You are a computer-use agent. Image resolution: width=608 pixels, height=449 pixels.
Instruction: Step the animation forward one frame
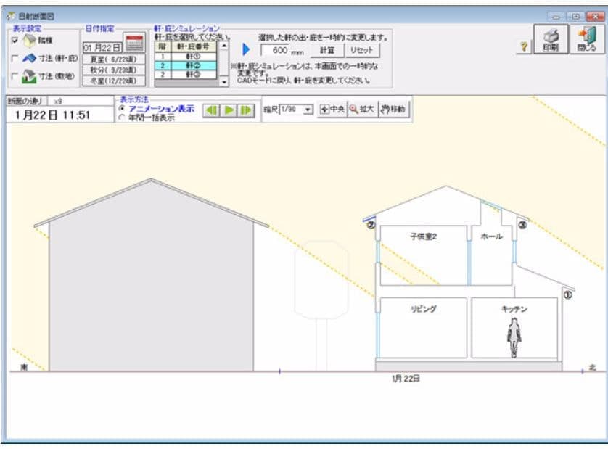[x=247, y=110]
